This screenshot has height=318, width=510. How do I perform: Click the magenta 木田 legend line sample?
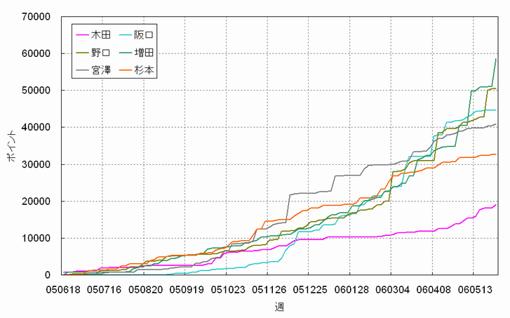coord(82,34)
